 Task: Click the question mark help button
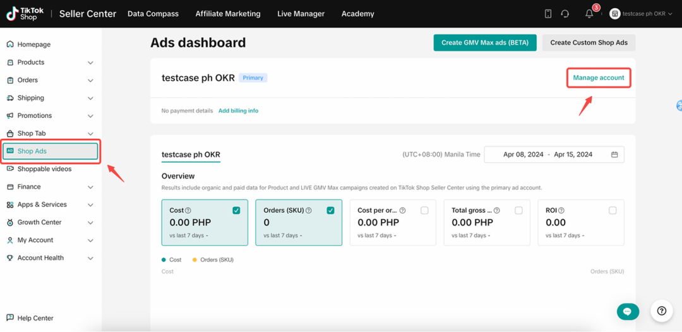(x=662, y=311)
